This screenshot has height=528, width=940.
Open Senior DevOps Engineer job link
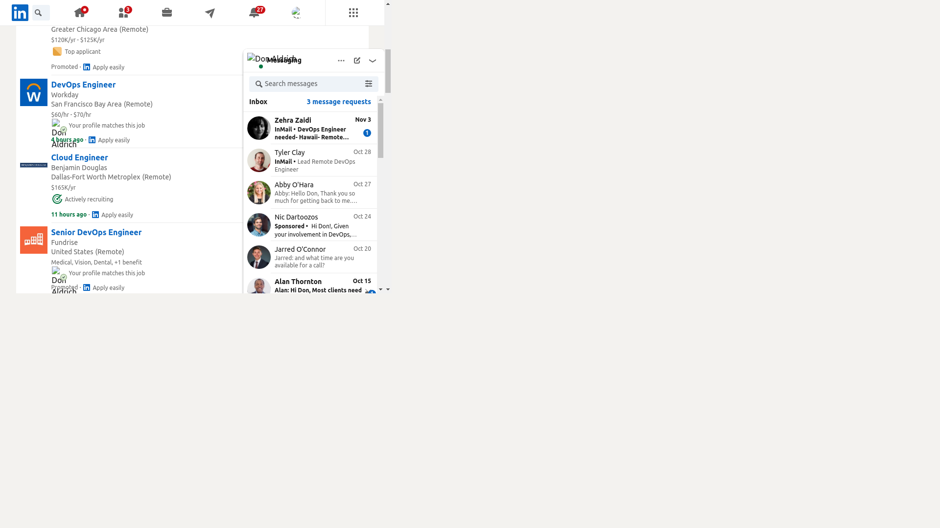(96, 232)
